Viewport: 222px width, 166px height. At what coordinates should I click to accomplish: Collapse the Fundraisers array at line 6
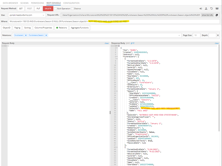[x=117, y=57]
